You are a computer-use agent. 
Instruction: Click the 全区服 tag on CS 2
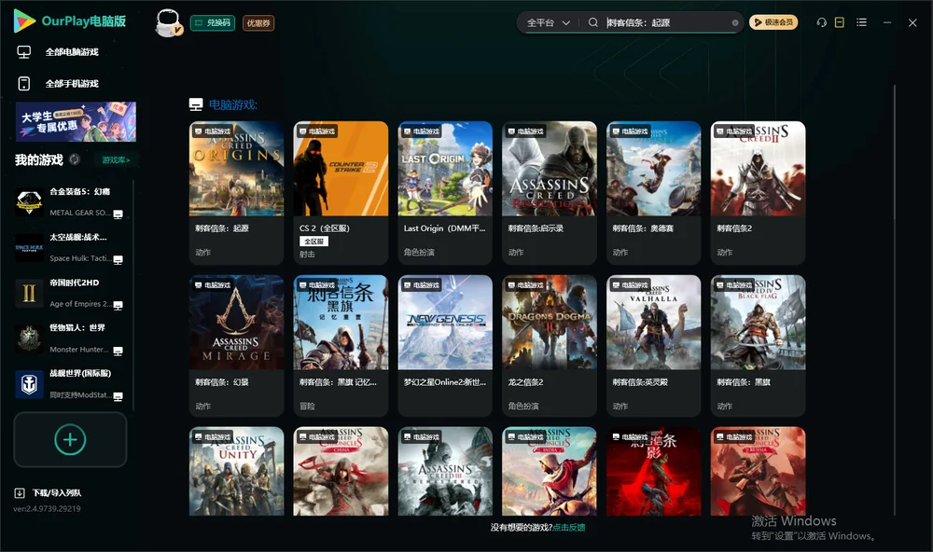pyautogui.click(x=313, y=241)
